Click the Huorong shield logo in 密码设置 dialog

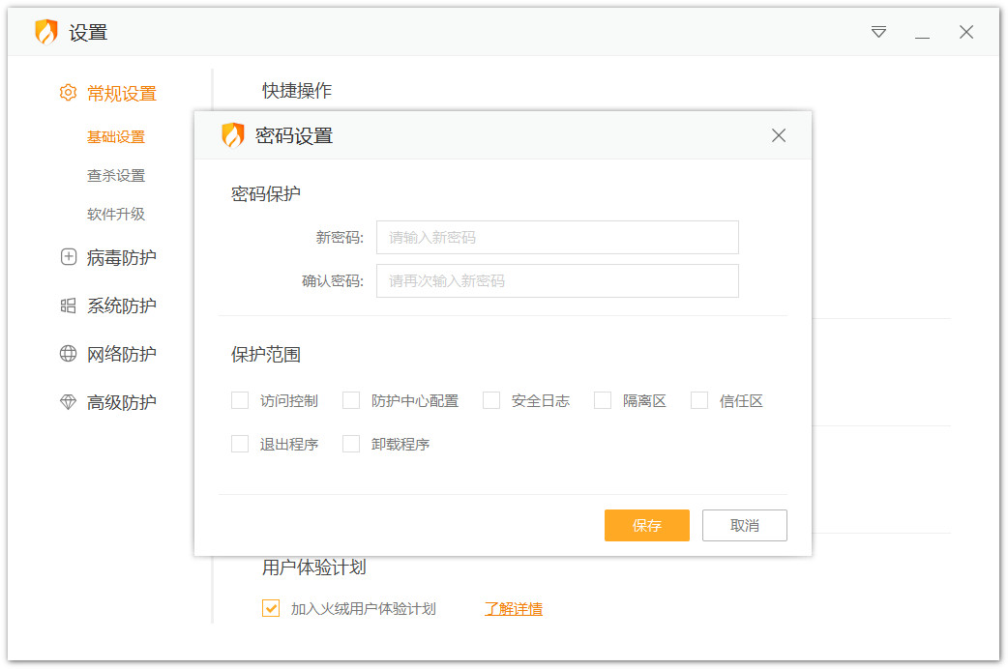(233, 135)
